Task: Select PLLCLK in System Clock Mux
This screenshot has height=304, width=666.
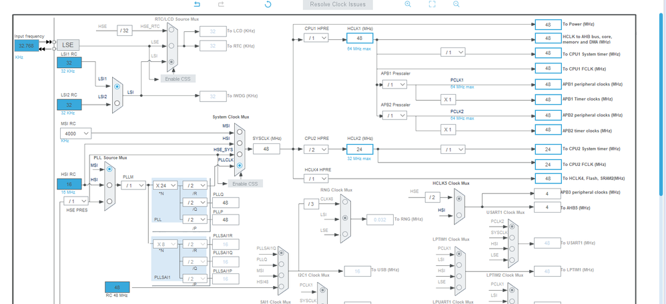Action: pos(240,165)
